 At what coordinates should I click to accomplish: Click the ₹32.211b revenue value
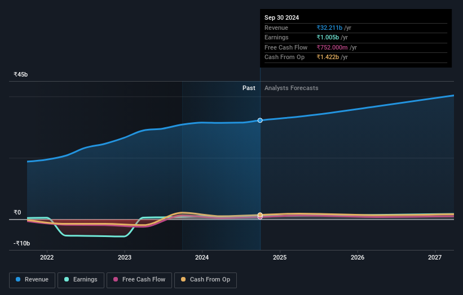click(x=329, y=28)
